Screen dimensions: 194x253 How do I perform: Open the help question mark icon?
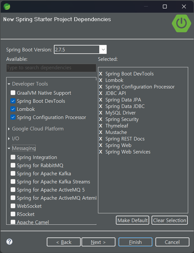(x=9, y=242)
